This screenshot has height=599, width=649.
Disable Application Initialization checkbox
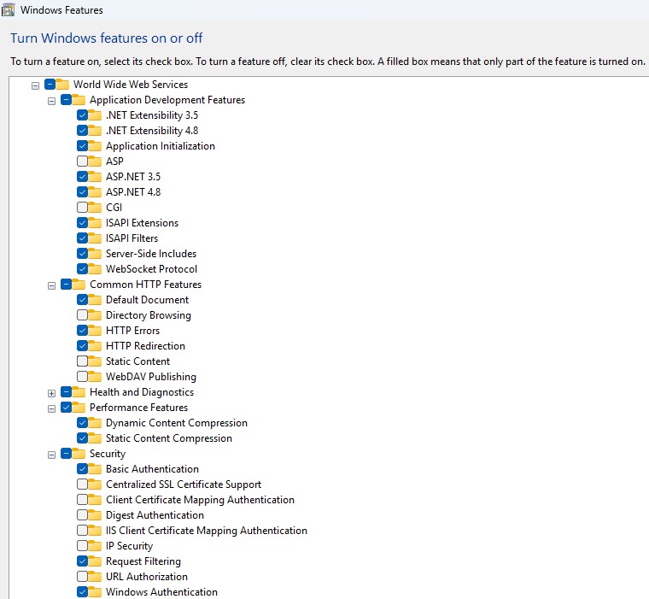pos(82,146)
